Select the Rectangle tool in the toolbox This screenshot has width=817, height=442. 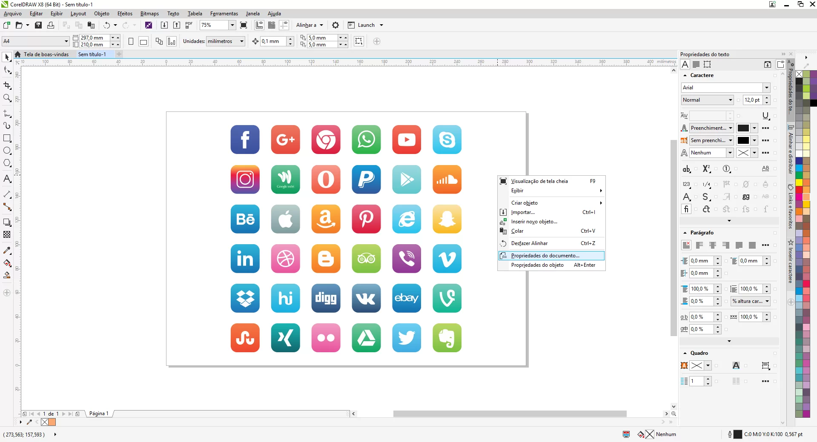7,138
